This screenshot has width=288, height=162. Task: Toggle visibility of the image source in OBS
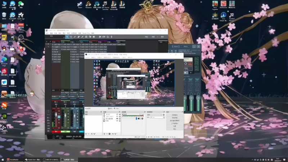pyautogui.click(x=117, y=121)
